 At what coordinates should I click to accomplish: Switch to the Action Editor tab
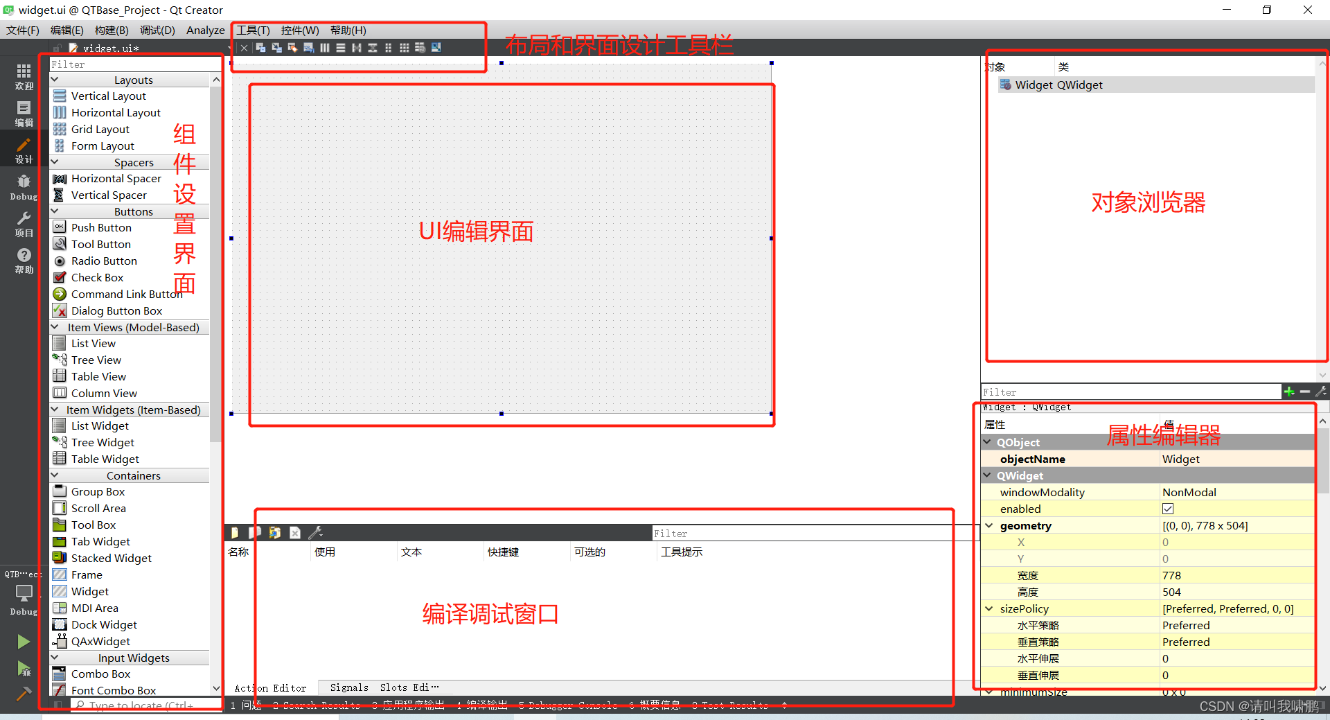[270, 688]
